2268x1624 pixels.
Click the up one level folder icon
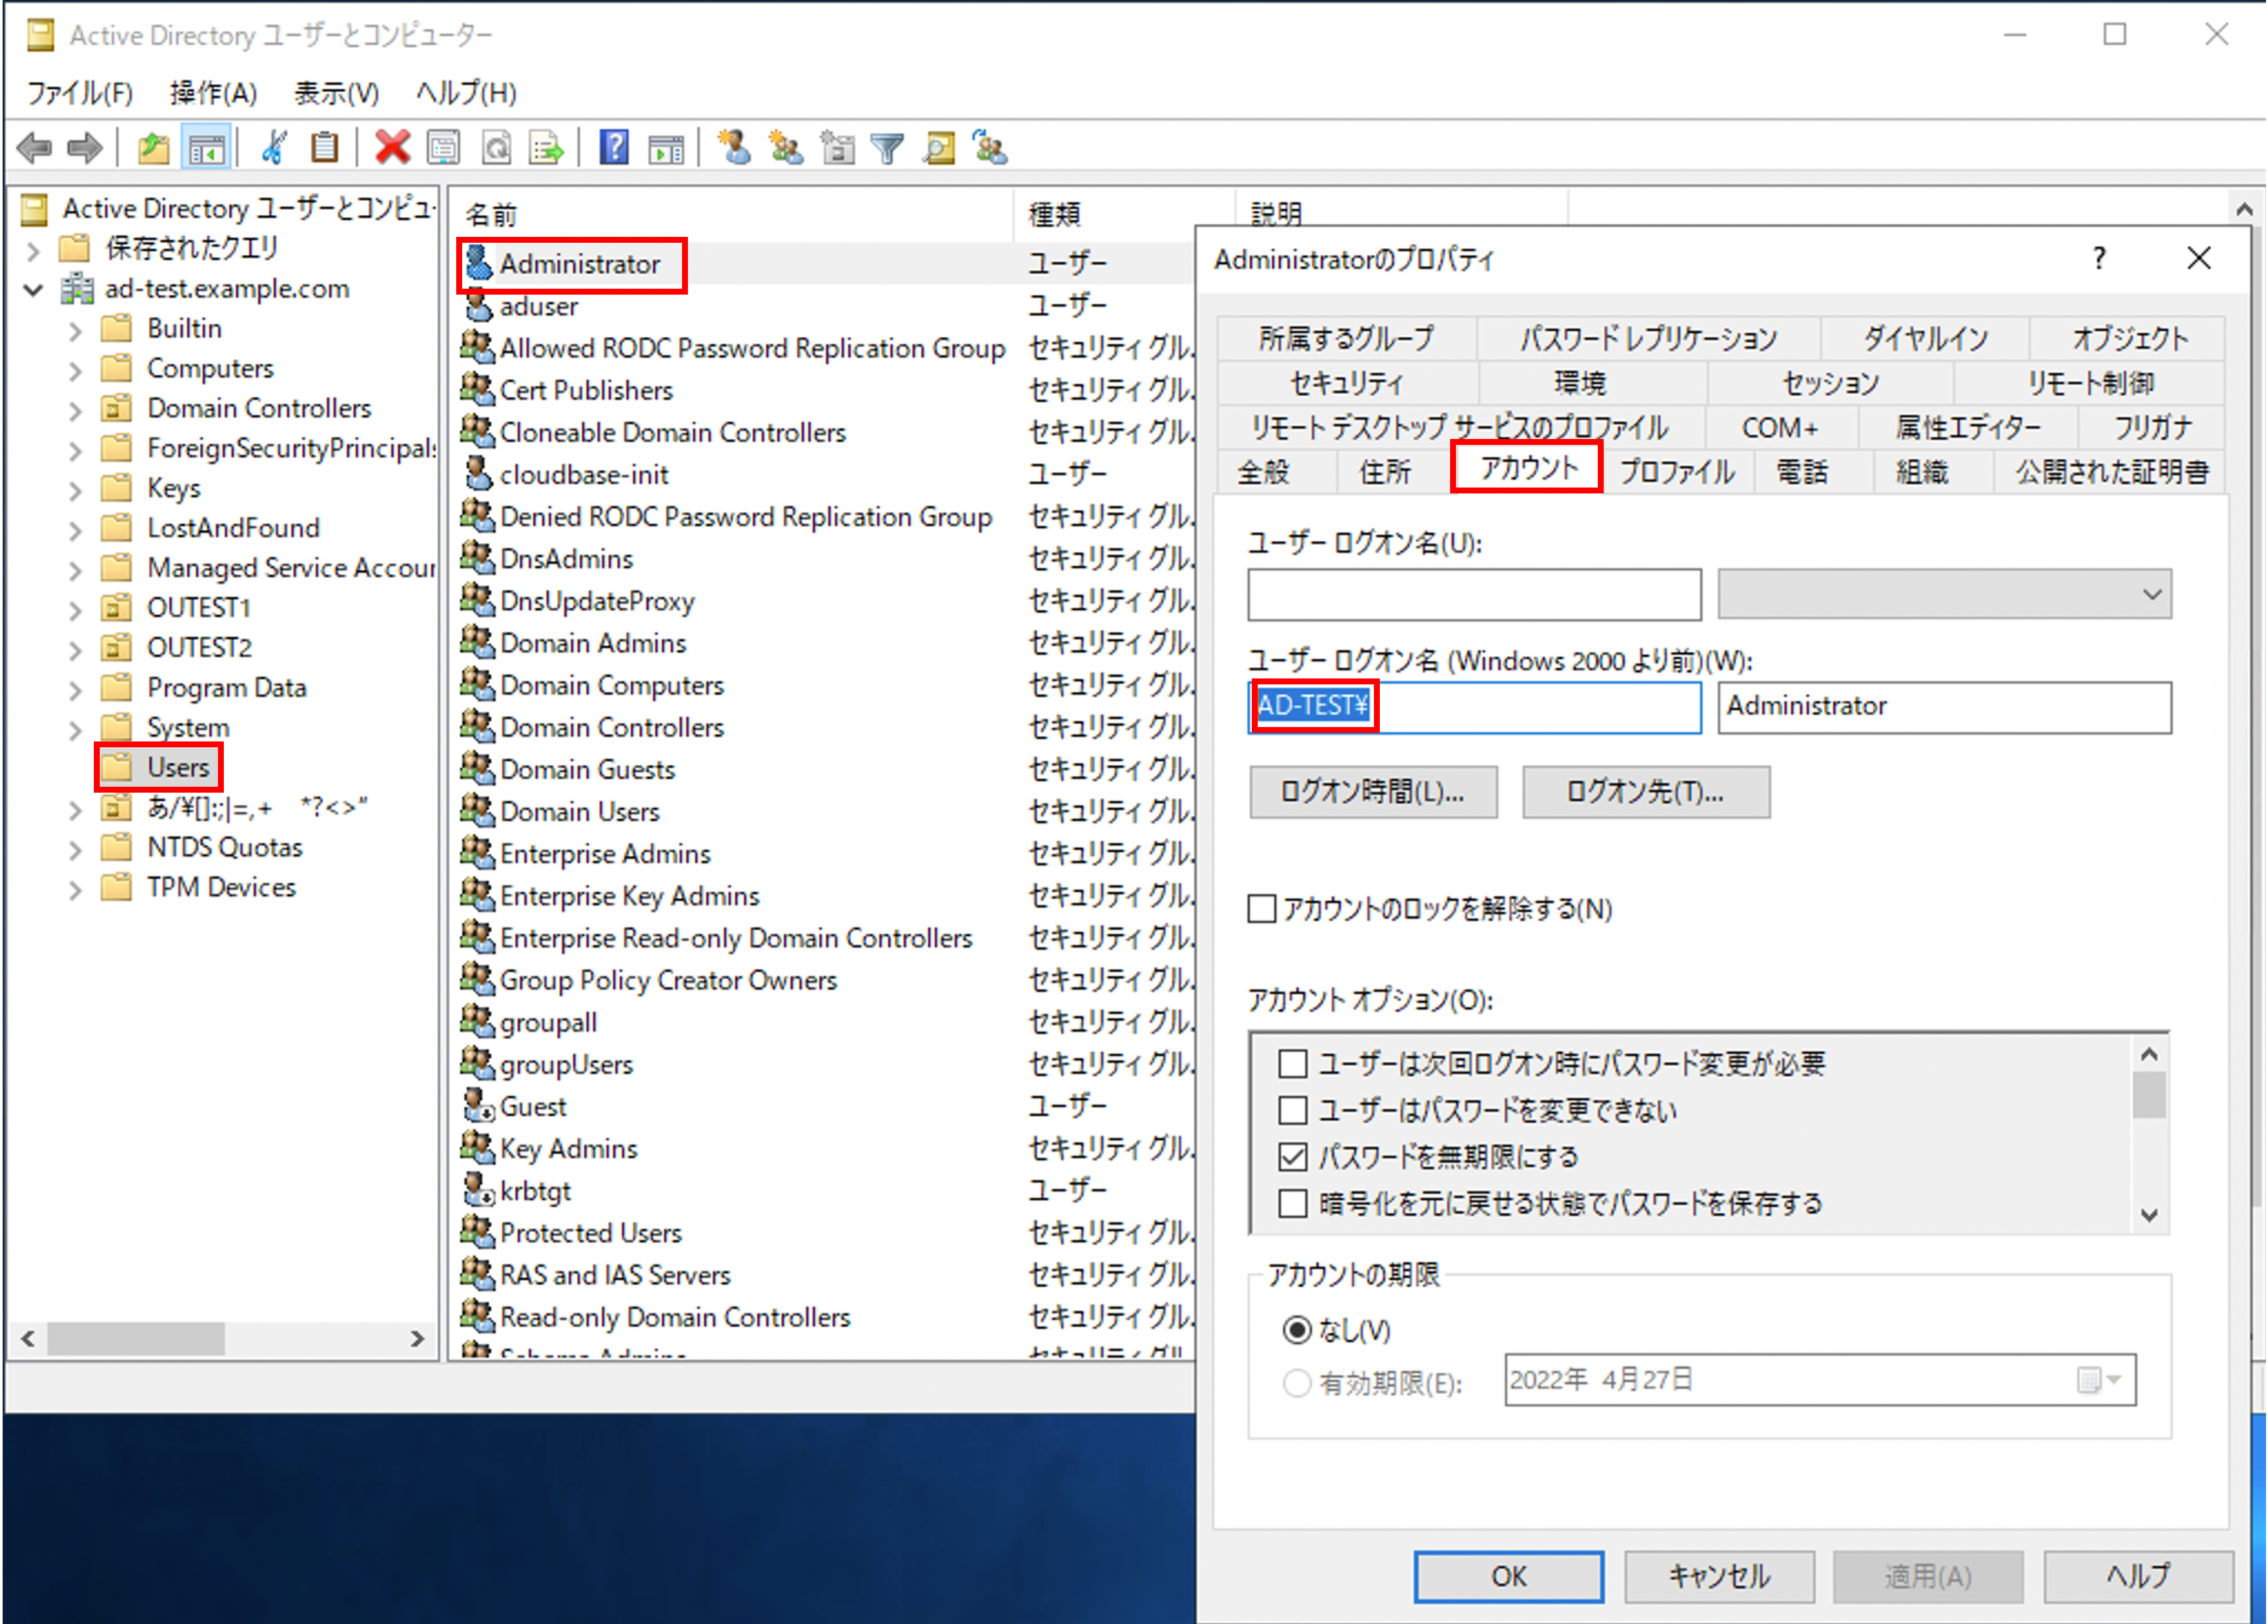[153, 149]
